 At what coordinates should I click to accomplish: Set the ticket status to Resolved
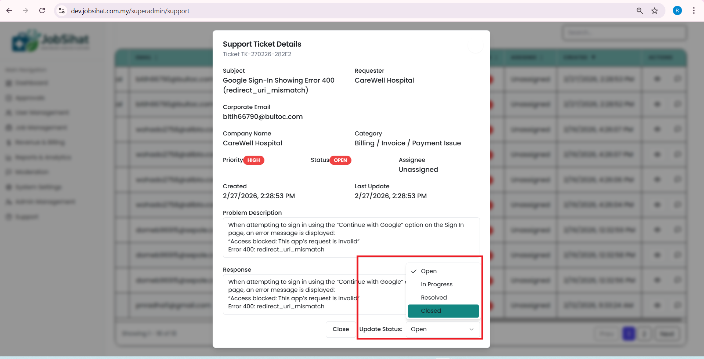pyautogui.click(x=434, y=298)
